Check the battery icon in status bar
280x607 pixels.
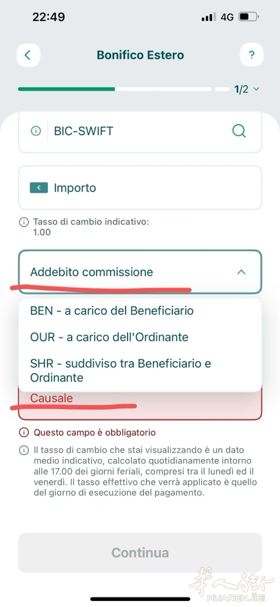tap(248, 17)
